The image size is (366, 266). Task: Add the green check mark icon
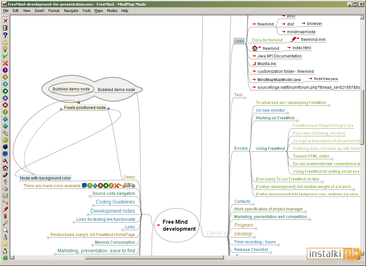point(5,56)
